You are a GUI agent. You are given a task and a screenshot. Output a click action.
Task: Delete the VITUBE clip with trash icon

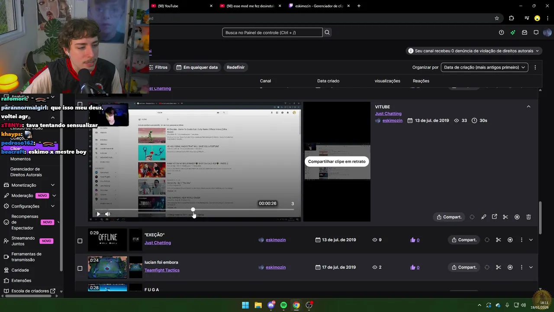click(x=528, y=217)
